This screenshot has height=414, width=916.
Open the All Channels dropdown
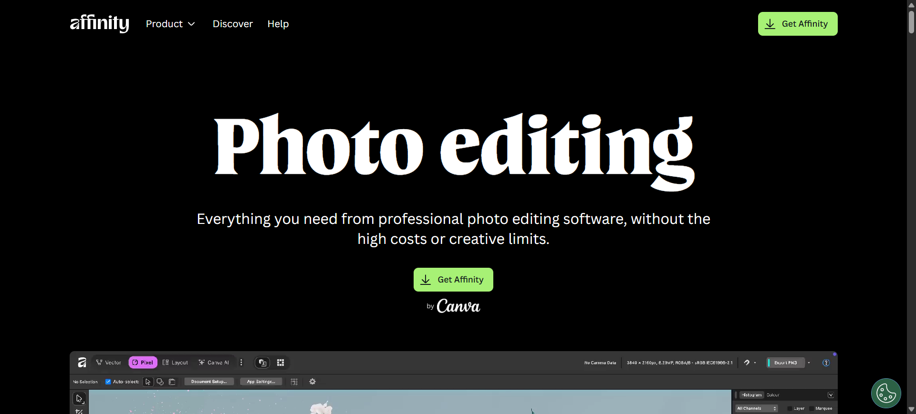pyautogui.click(x=757, y=408)
